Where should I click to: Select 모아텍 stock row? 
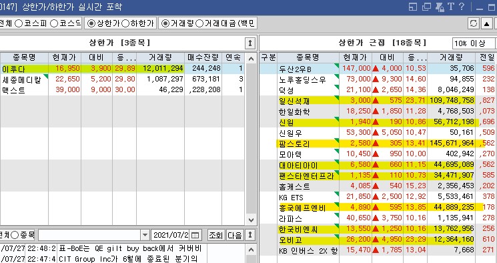378,154
